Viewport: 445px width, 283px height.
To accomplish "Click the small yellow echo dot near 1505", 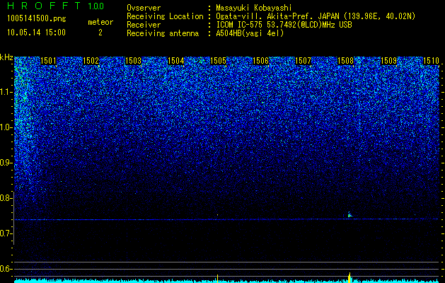I will pyautogui.click(x=217, y=215).
